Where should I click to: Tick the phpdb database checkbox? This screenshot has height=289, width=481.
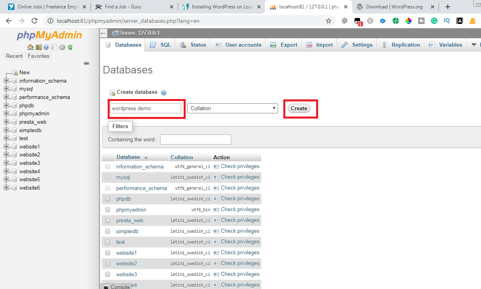[x=108, y=199]
